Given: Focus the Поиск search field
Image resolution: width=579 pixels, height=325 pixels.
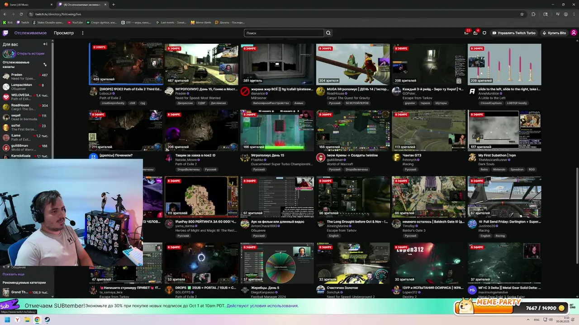Looking at the screenshot, I should point(284,33).
